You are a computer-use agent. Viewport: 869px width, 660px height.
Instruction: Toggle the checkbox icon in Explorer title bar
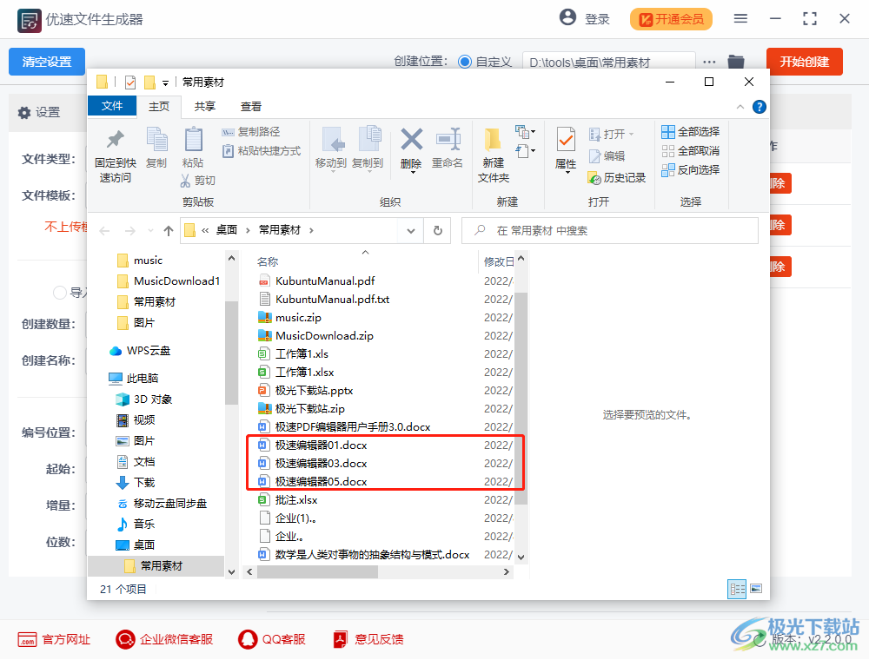coord(130,82)
